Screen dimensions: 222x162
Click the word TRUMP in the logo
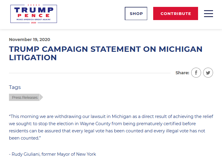(x=34, y=10)
